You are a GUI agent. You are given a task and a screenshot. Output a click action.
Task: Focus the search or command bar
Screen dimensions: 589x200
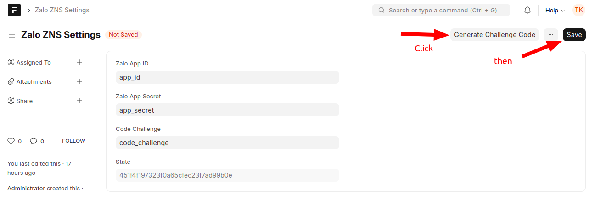click(x=441, y=10)
